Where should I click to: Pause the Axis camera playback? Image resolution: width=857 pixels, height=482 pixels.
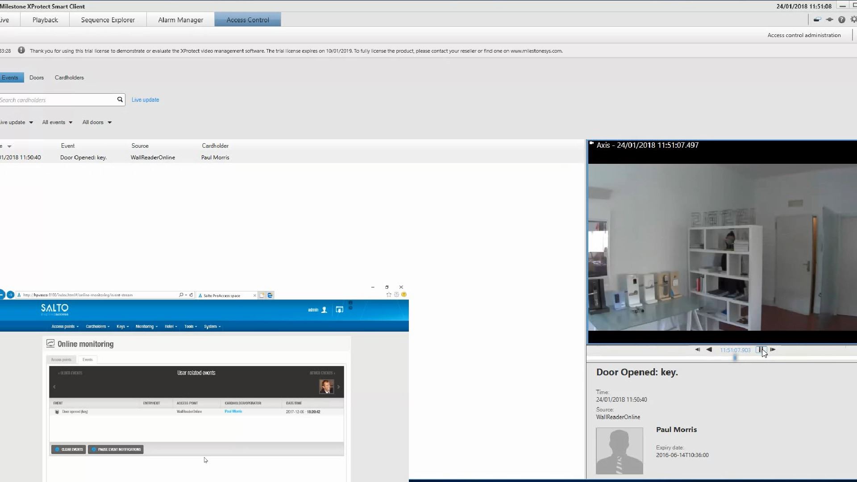761,349
